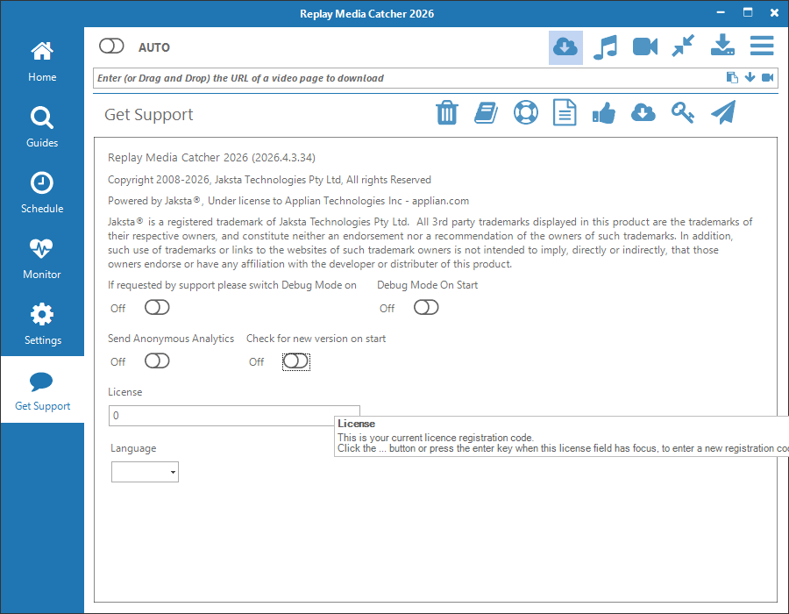Viewport: 789px width, 614px height.
Task: Open the hamburger menu icon
Action: coord(762,46)
